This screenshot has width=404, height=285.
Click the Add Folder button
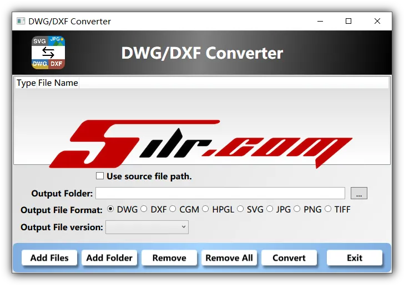[x=109, y=257]
